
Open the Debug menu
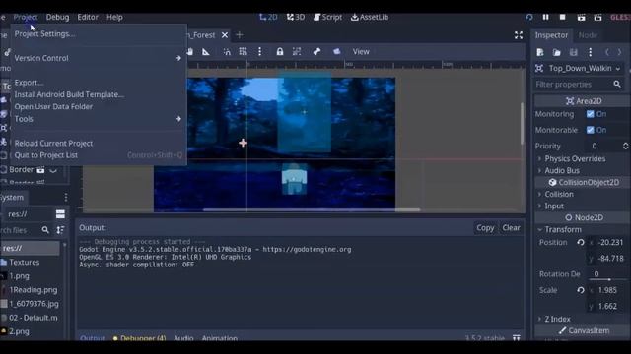coord(57,17)
